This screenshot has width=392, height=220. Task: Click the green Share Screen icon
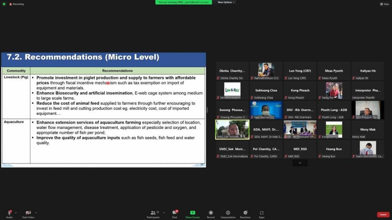click(x=192, y=213)
